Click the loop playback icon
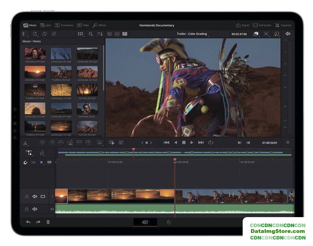Viewport: 313px width, 246px height. click(211, 142)
